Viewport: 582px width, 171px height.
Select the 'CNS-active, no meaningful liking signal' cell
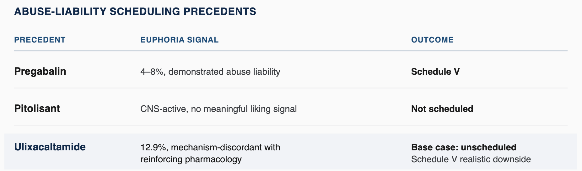click(x=218, y=109)
